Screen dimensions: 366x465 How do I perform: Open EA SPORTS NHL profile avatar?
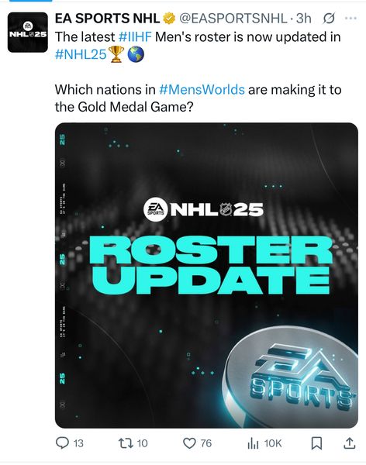coord(28,33)
